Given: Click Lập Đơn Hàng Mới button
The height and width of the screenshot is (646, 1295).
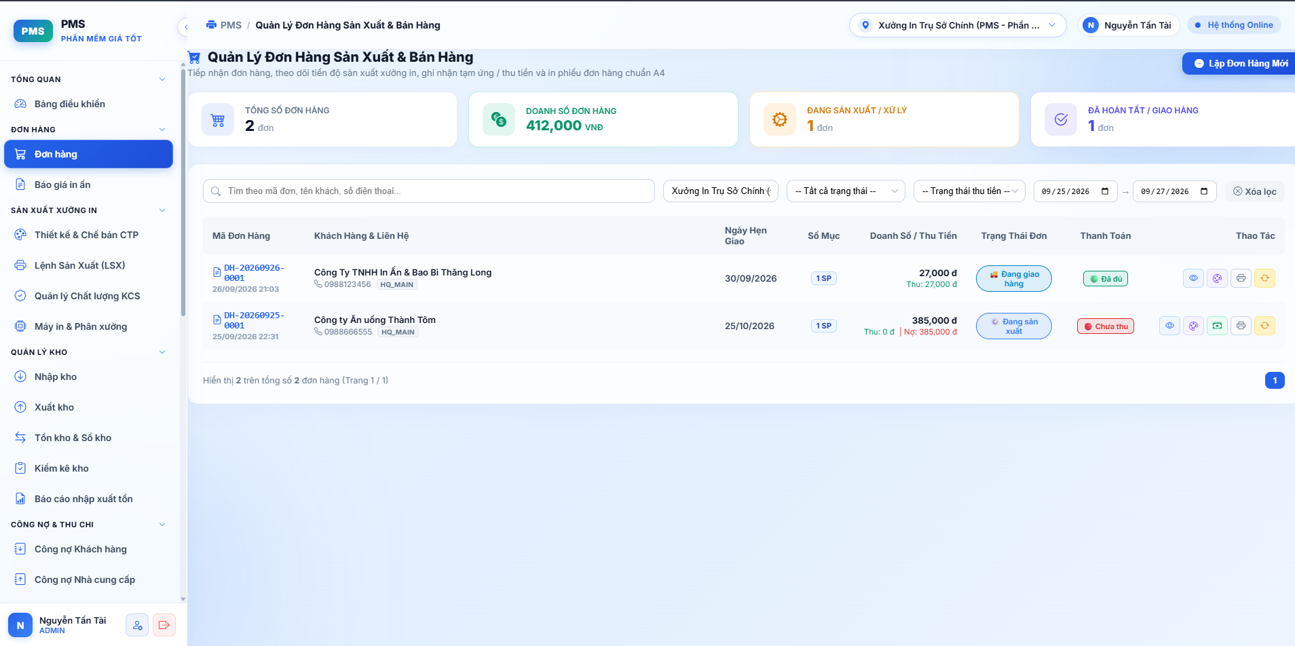Looking at the screenshot, I should coord(1239,63).
